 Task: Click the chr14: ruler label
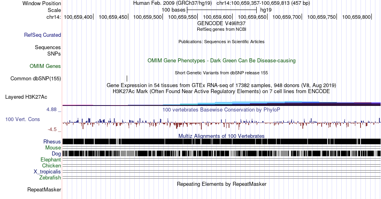54,17
